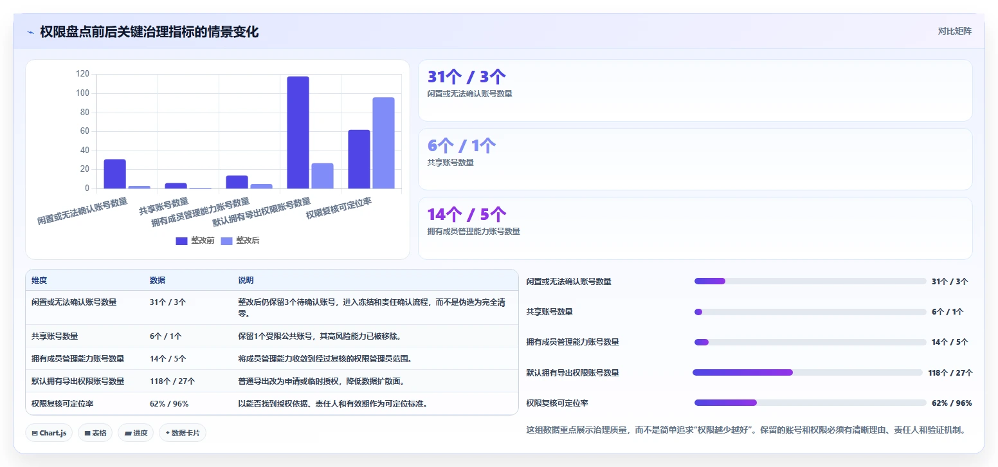Click the 闲置或无法确认账号数量 progress bar
998x467 pixels.
810,281
